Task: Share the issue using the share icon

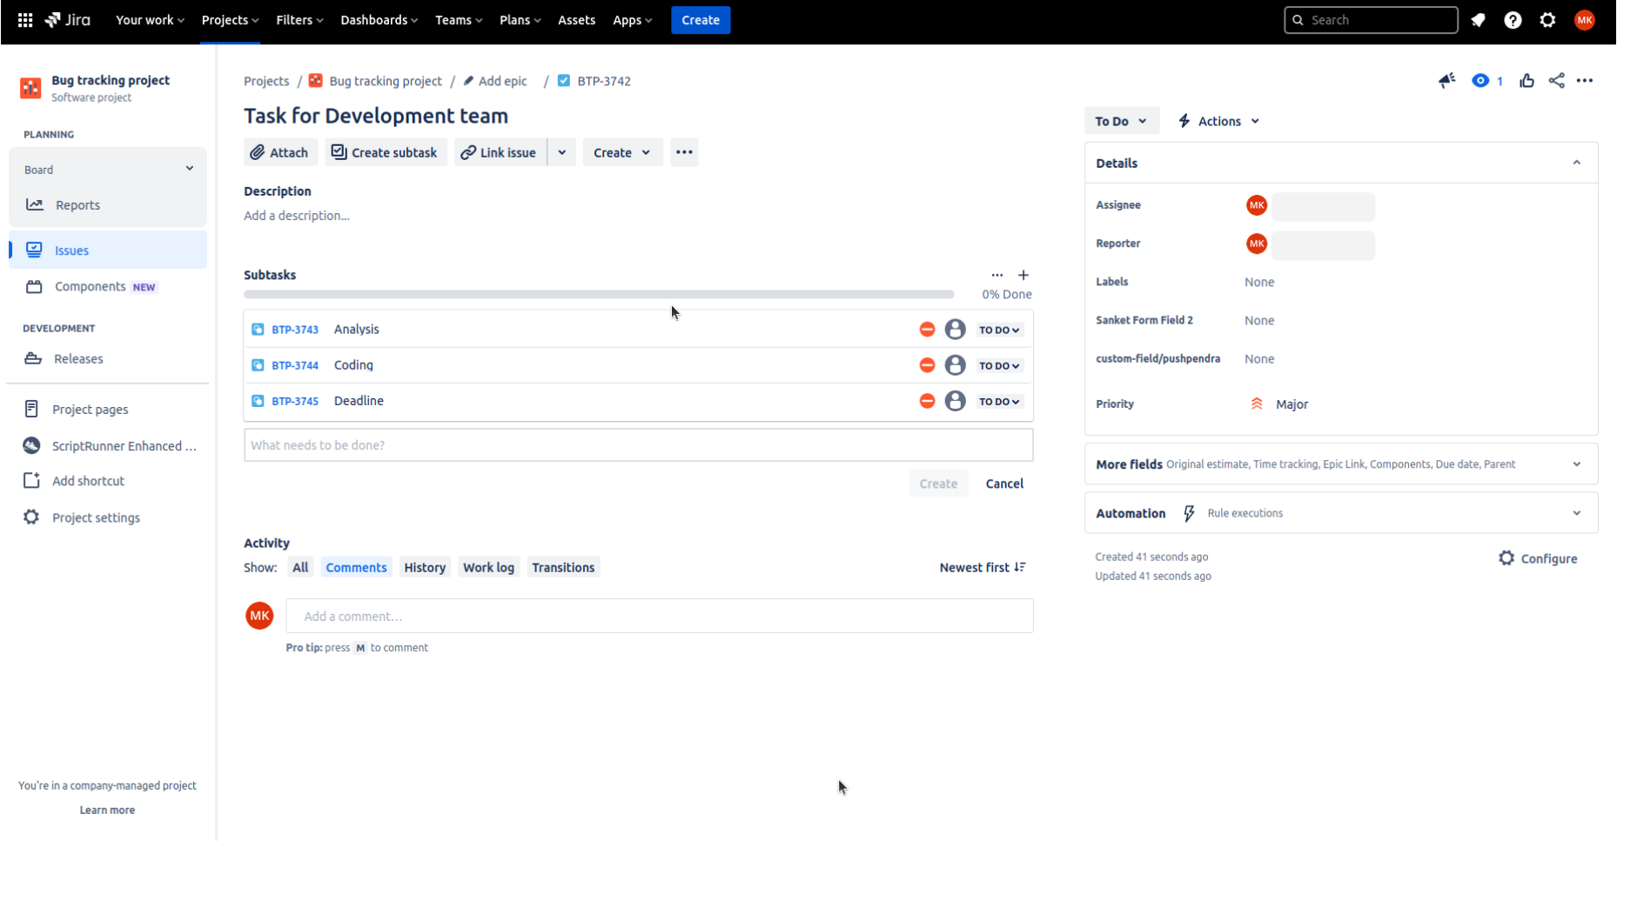Action: (x=1556, y=80)
